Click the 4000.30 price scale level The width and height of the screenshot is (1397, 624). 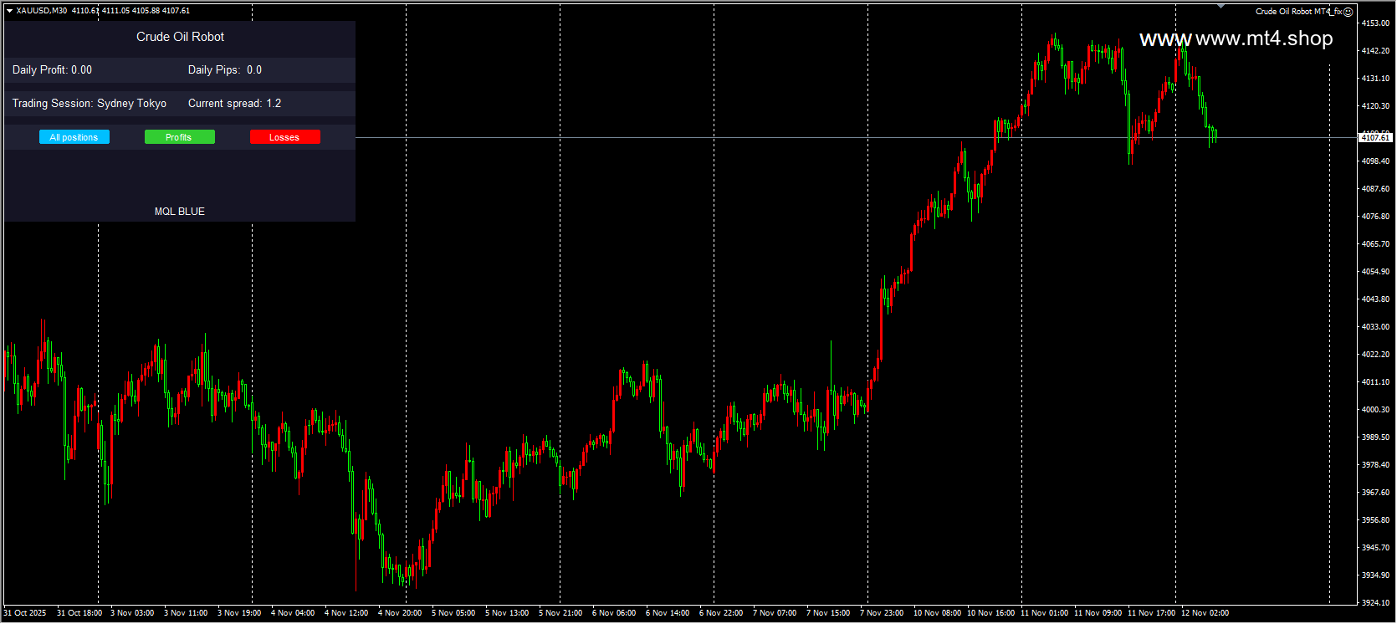[1376, 410]
